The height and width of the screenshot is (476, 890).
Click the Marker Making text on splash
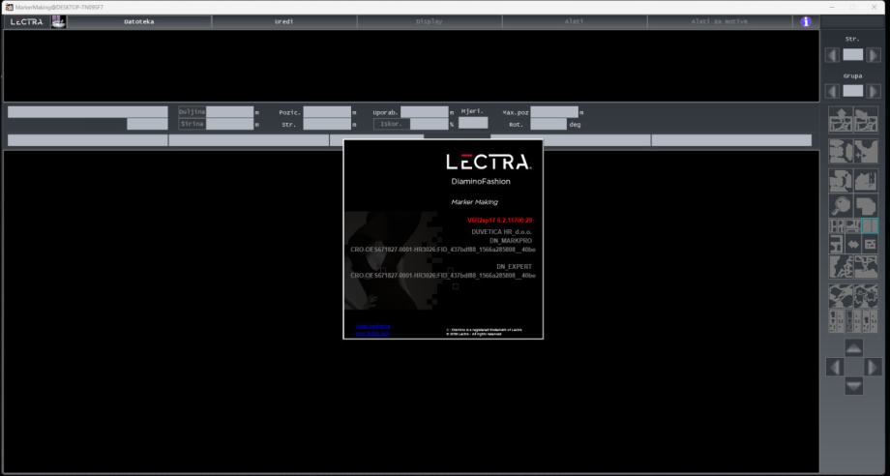pyautogui.click(x=475, y=202)
